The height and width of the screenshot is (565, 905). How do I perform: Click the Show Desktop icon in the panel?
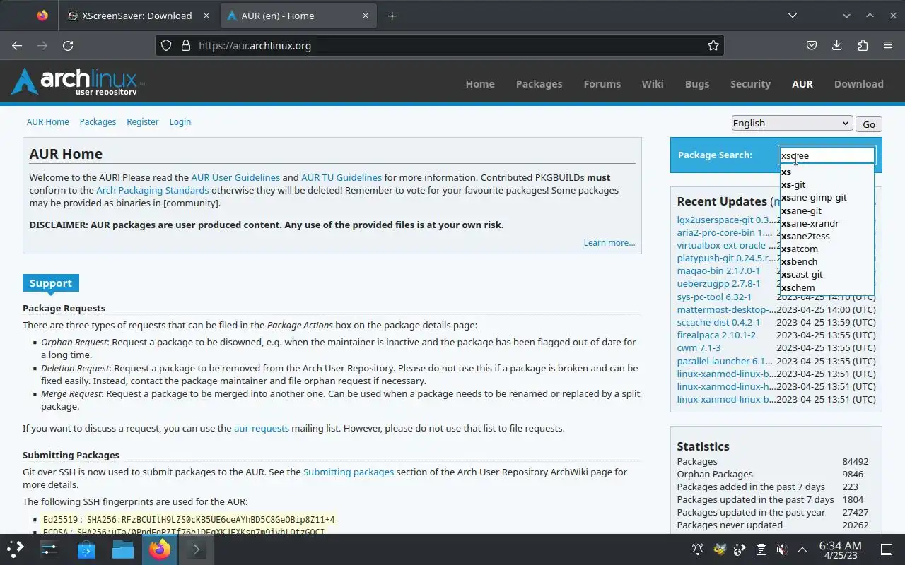tap(887, 549)
